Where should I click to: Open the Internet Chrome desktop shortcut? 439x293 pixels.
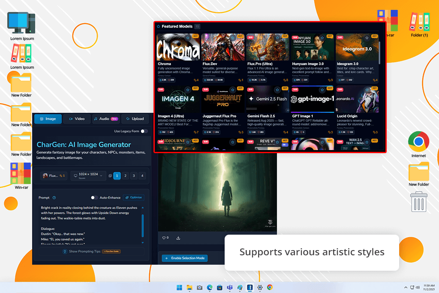click(418, 142)
